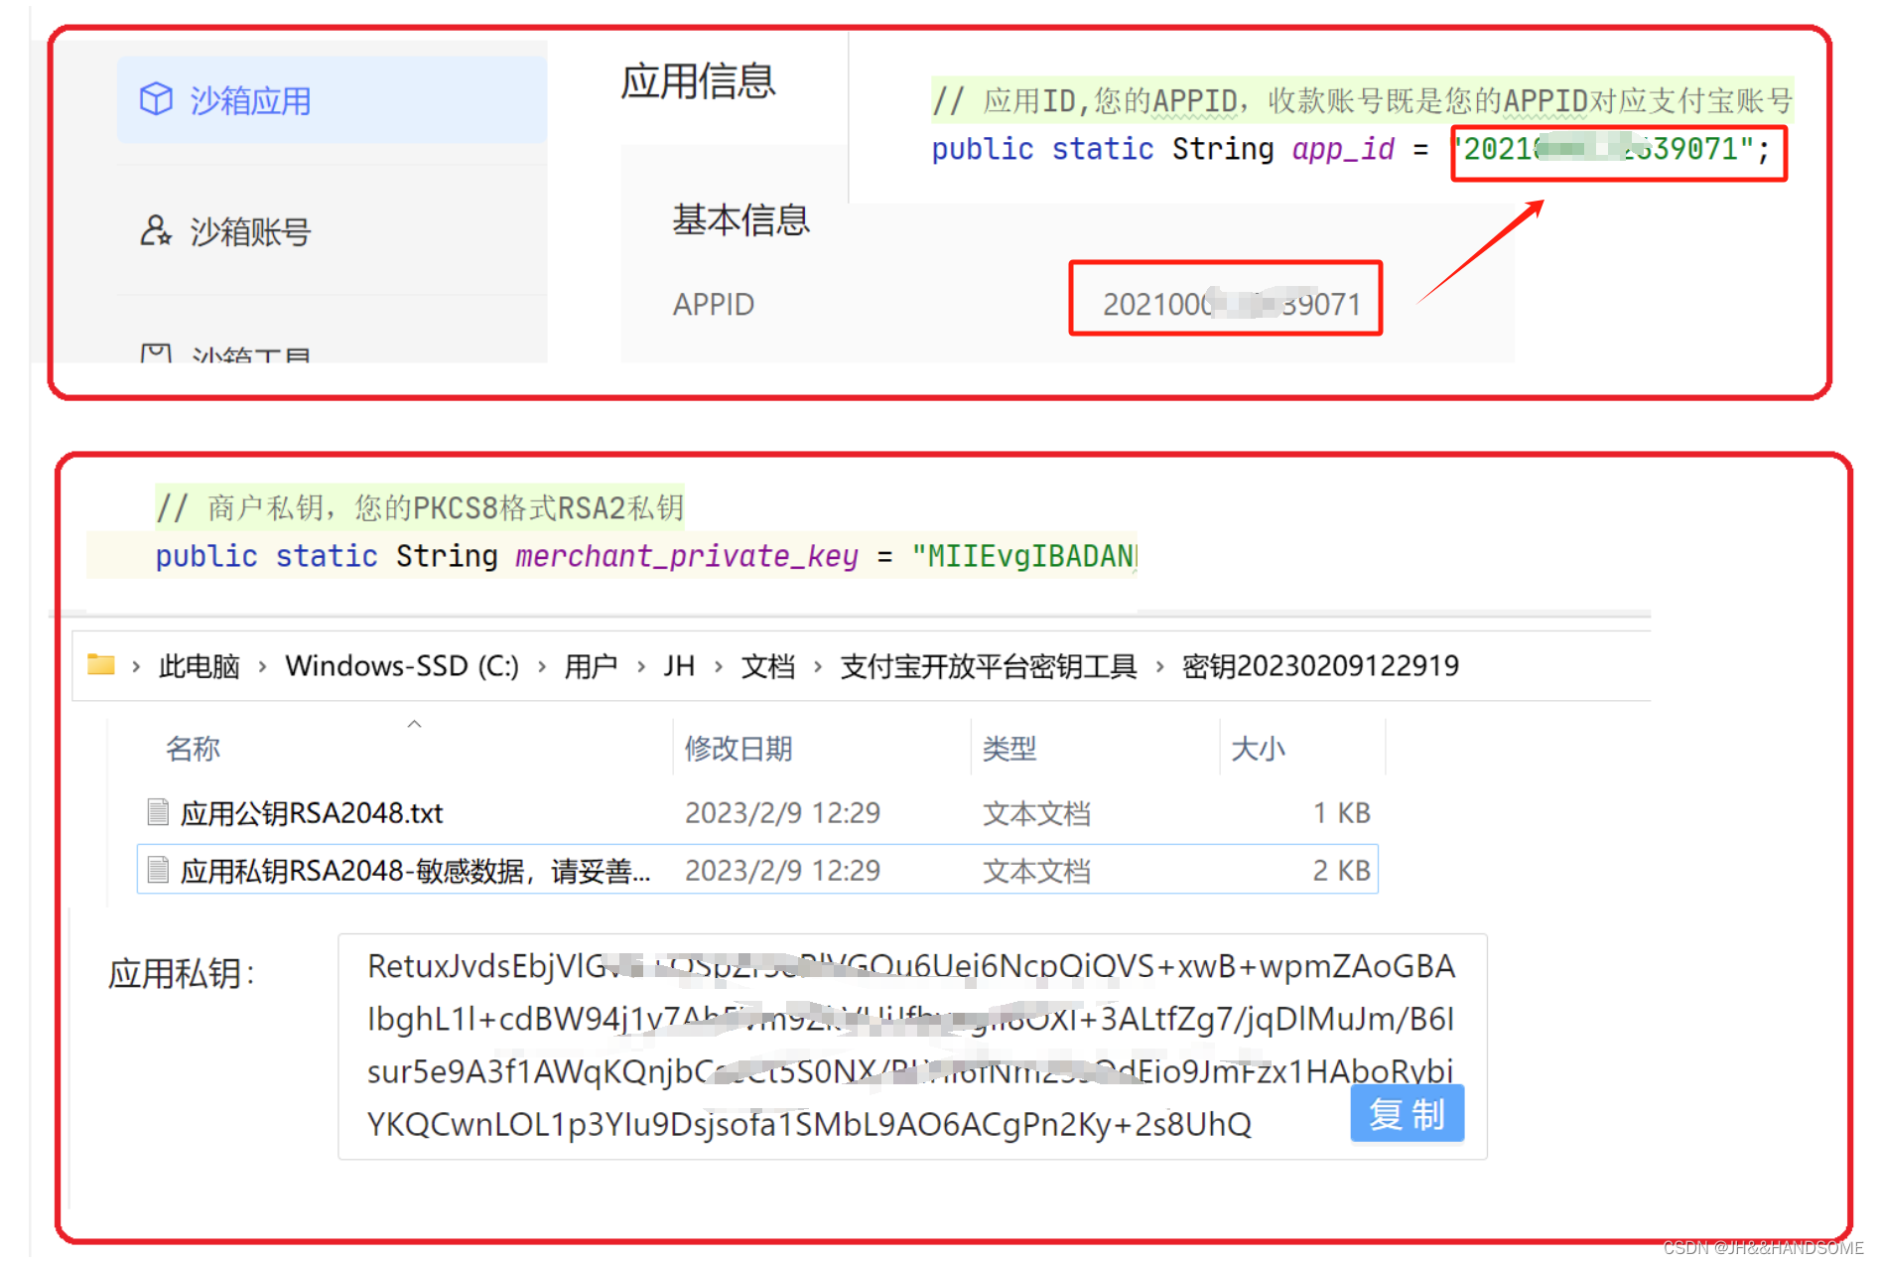Screen dimensions: 1879x1264
Task: Navigate to 支付宝开放平台密钥工具 in breadcrumb
Action: [x=988, y=665]
